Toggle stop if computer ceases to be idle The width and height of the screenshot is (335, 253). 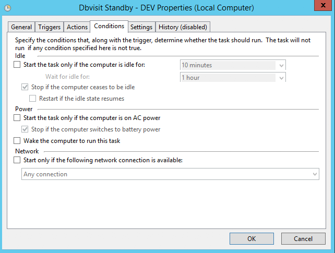click(25, 87)
